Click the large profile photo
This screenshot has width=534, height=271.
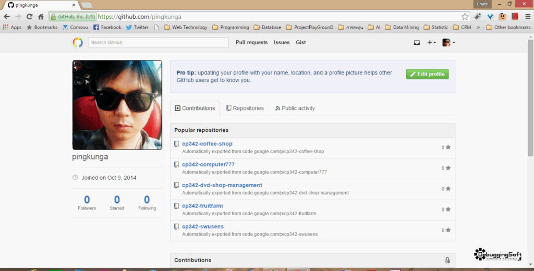click(x=117, y=105)
